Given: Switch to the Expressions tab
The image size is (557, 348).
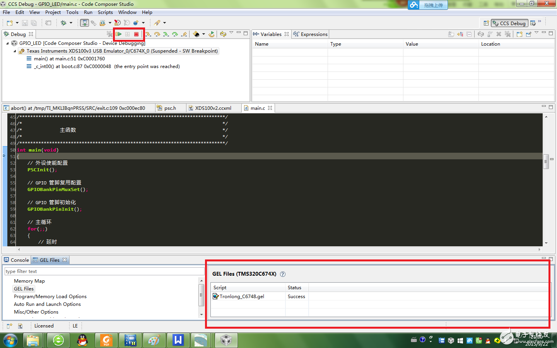Looking at the screenshot, I should pos(311,34).
